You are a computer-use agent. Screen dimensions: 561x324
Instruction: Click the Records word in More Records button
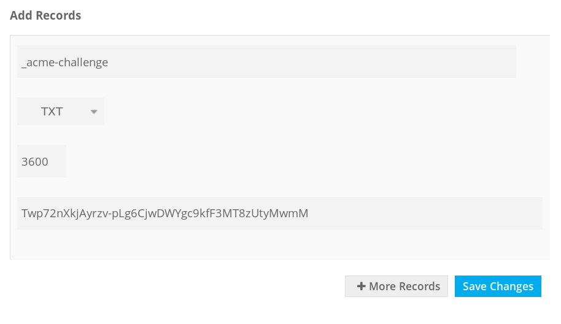click(x=420, y=286)
